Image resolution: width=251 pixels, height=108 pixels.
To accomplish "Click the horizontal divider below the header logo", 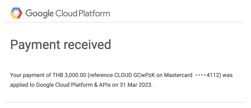I will [x=124, y=22].
